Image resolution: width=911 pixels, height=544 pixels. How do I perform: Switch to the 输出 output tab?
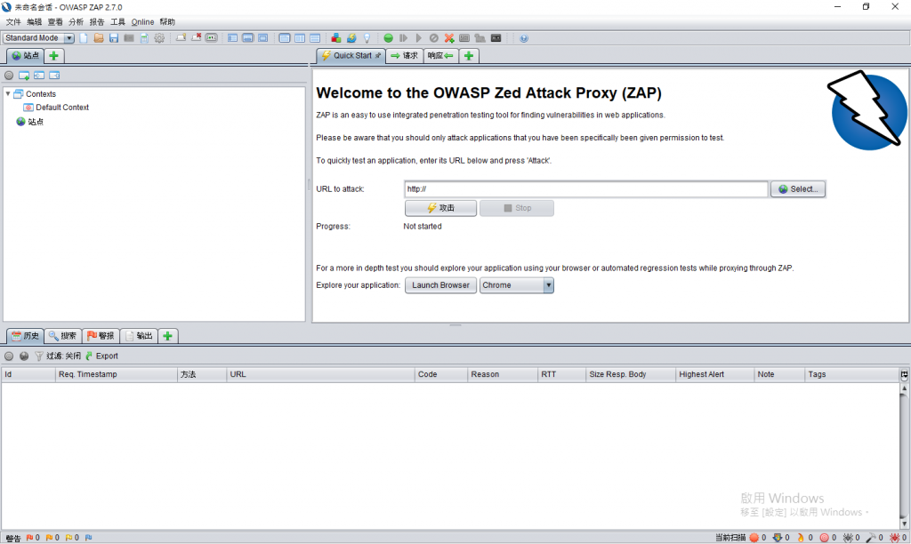pyautogui.click(x=139, y=336)
